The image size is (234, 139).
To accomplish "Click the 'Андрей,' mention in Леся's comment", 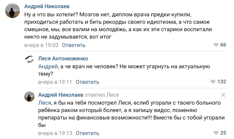I will 48,66.
